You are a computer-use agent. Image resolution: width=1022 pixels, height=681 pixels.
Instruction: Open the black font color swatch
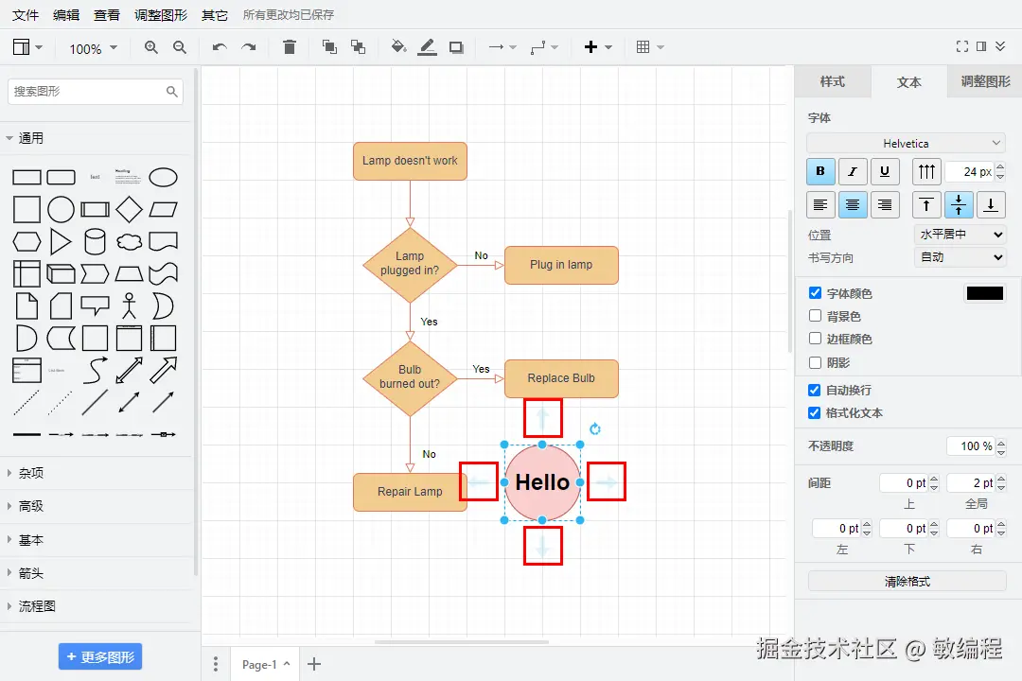[984, 293]
